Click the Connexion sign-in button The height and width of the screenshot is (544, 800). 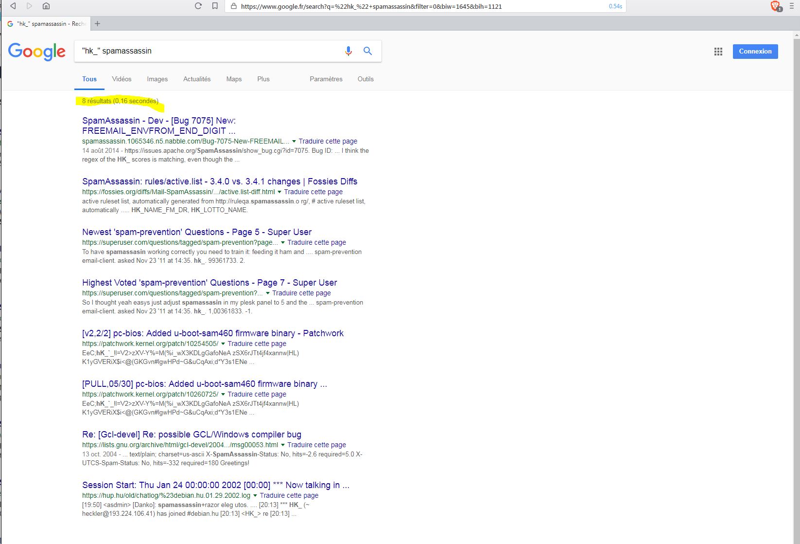tap(755, 52)
